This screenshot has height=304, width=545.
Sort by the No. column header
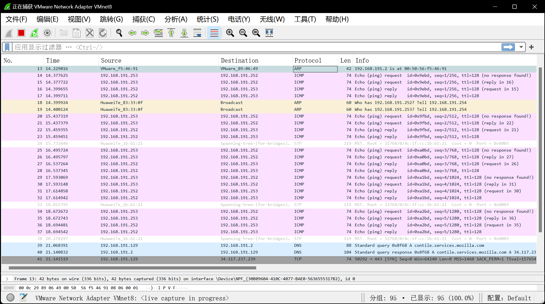(23, 60)
